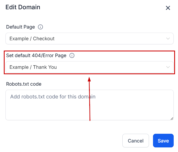Focus the Robots.txt code text area
178x152 pixels.
tap(89, 109)
